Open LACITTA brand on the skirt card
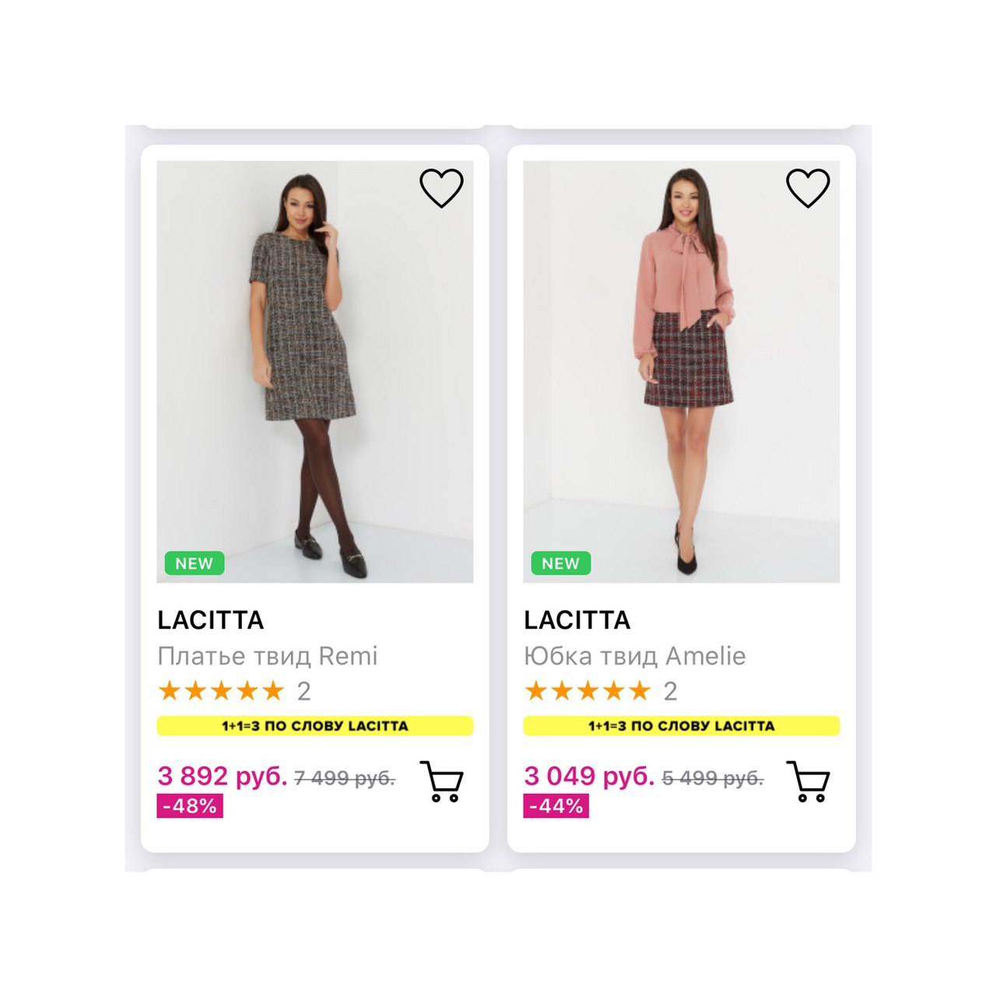The image size is (996, 996). pyautogui.click(x=577, y=620)
